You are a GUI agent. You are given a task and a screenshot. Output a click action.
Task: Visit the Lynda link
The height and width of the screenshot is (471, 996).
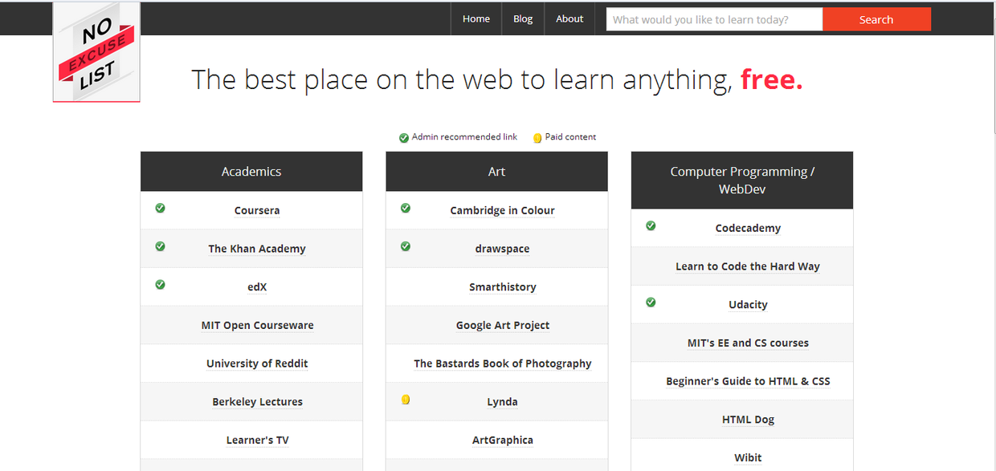click(x=502, y=402)
